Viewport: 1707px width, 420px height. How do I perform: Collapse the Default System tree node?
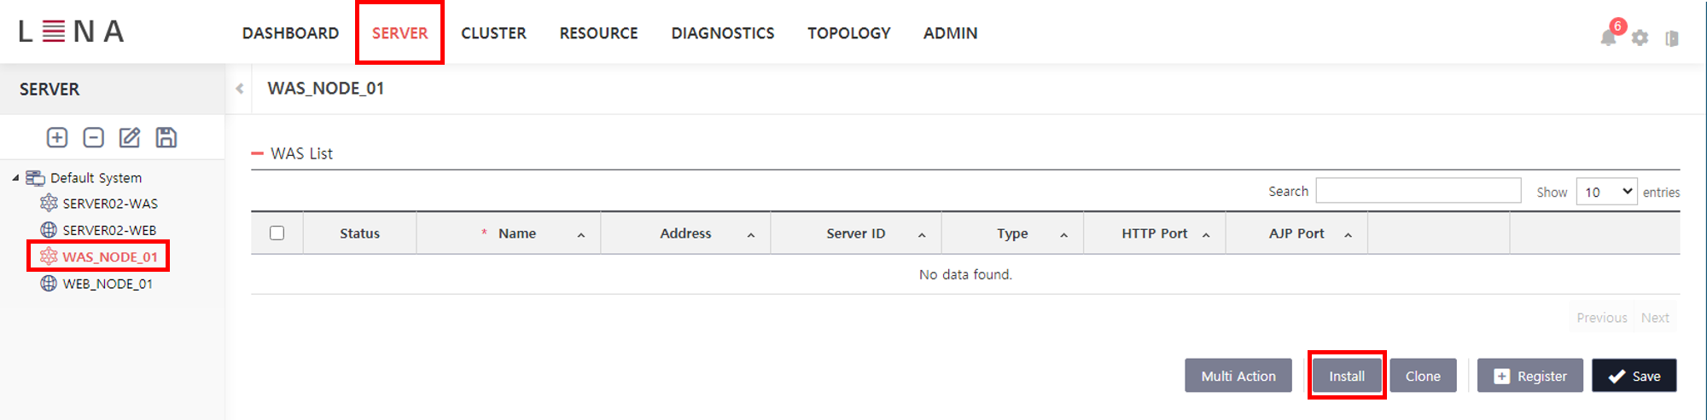click(15, 178)
